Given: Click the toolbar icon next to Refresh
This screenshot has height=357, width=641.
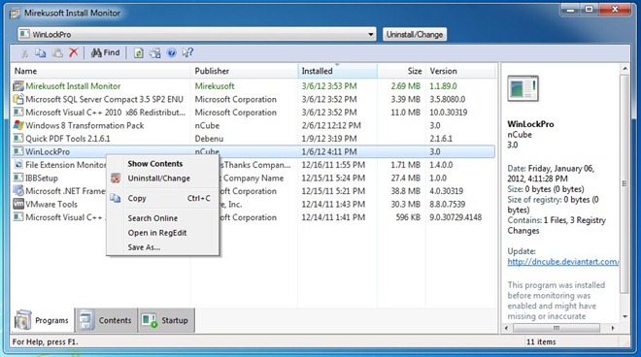Looking at the screenshot, I should [155, 53].
